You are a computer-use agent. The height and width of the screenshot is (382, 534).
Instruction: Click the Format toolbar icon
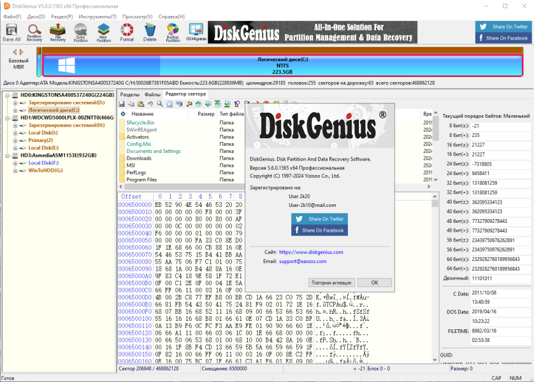click(127, 33)
